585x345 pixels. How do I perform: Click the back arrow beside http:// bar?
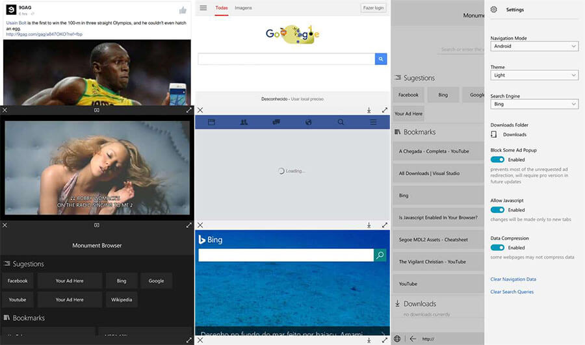[413, 339]
